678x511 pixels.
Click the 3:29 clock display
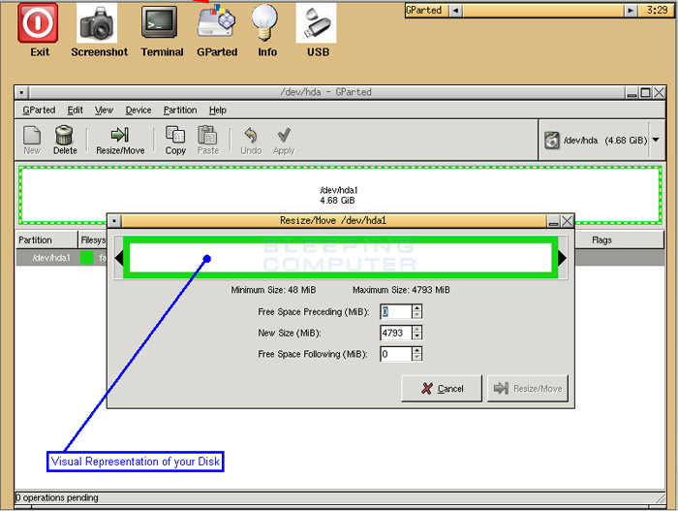click(657, 10)
